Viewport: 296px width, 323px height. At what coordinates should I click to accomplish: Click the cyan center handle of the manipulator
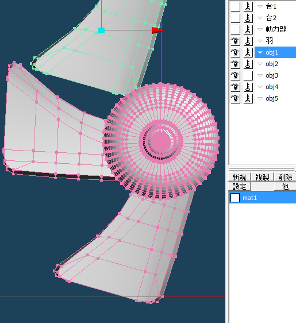pos(101,30)
